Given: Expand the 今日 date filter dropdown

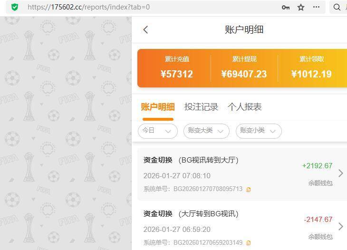Looking at the screenshot, I should coord(157,131).
